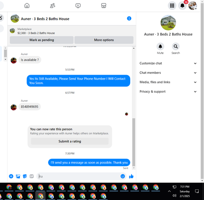Expand Privacy & support section
The height and width of the screenshot is (200, 204).
point(168,91)
